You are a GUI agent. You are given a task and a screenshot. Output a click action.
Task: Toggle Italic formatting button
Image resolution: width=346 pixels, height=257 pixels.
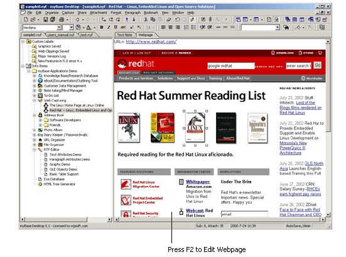click(109, 28)
